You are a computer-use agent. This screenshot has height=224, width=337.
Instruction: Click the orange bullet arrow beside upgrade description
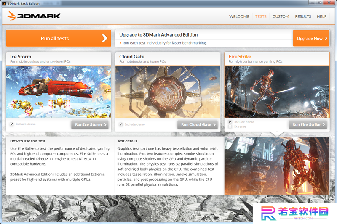(120, 43)
